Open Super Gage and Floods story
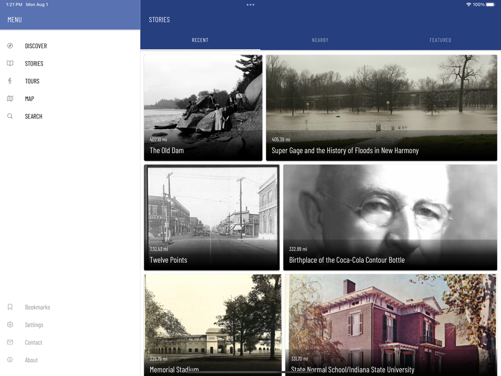501x376 pixels. [x=381, y=108]
